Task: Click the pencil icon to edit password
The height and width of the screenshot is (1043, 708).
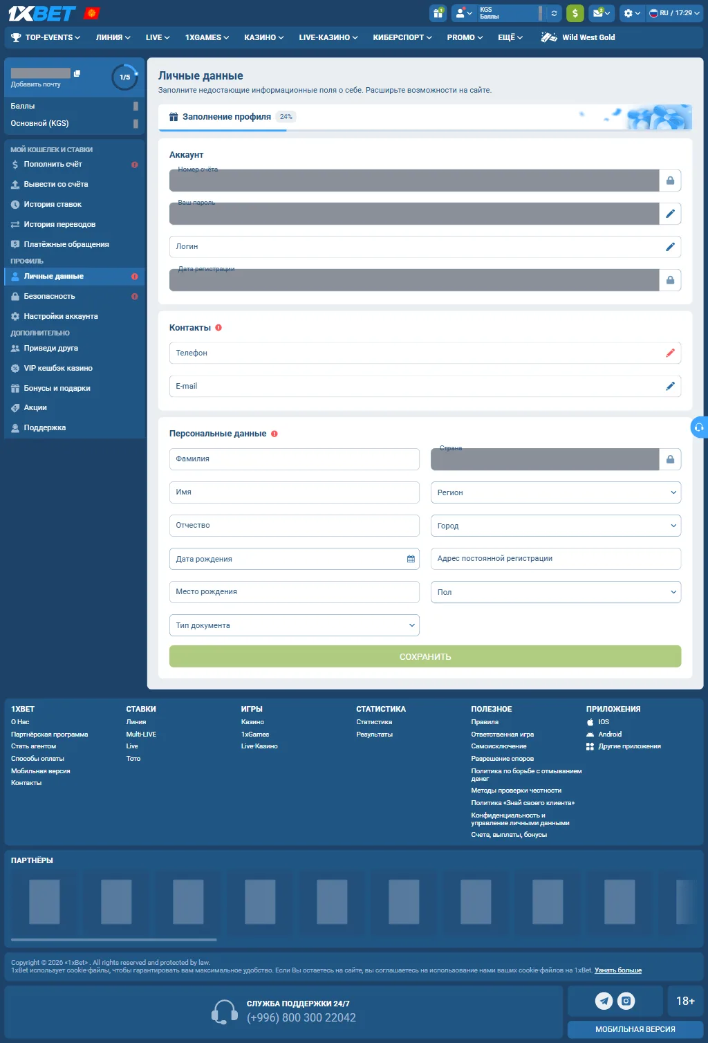Action: pos(670,214)
